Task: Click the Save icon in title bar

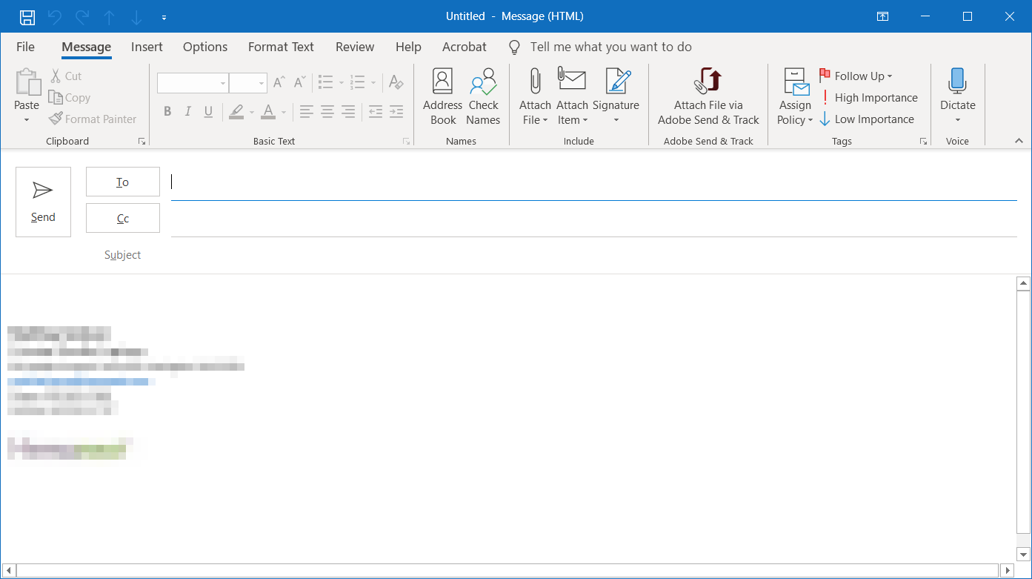Action: 27,16
